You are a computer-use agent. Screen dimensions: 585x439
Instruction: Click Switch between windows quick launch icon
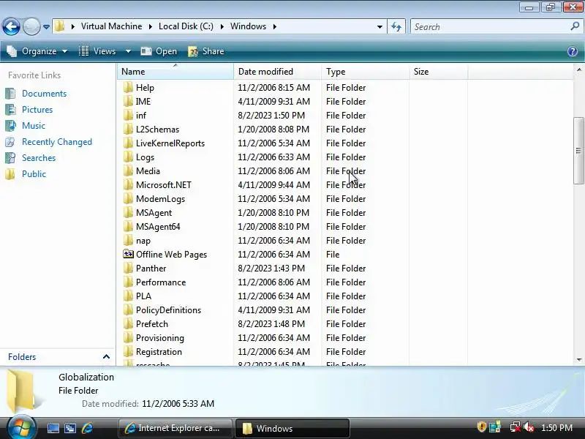coord(70,428)
